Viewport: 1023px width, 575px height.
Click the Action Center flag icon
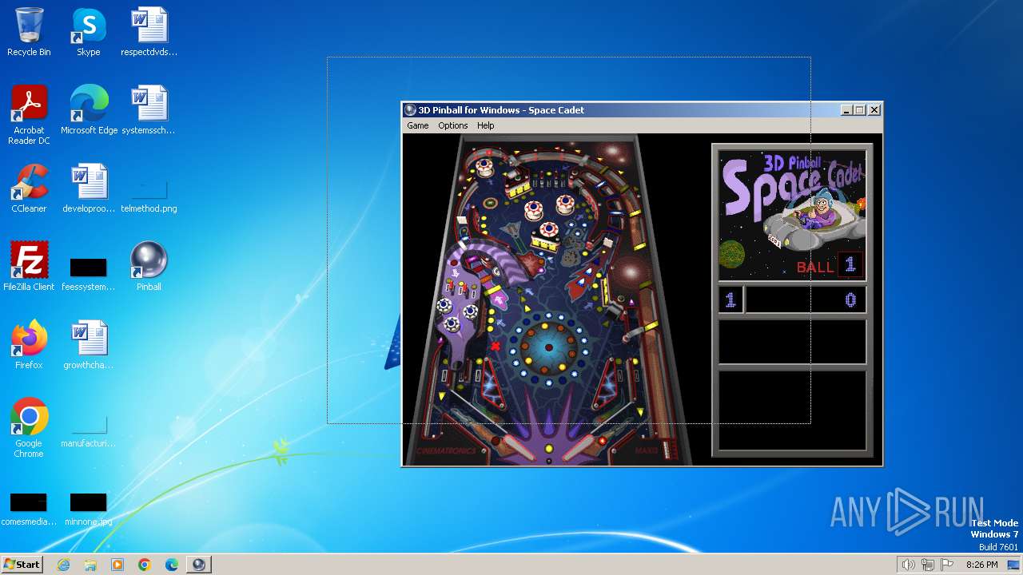(x=947, y=565)
